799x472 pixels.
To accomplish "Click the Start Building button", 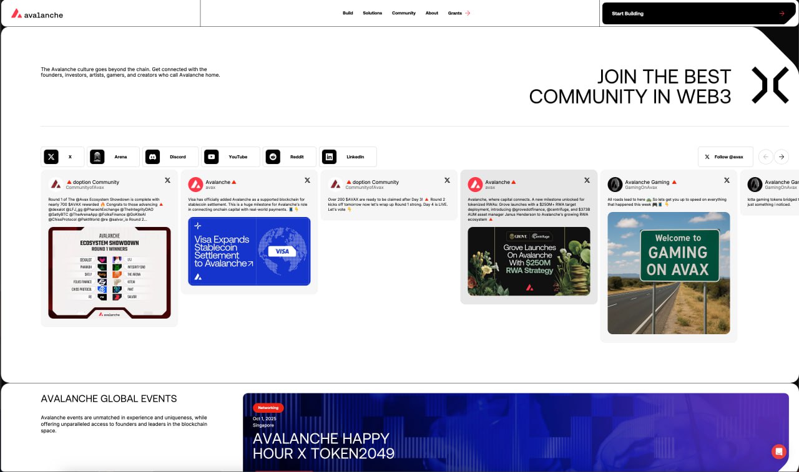I will pyautogui.click(x=699, y=13).
